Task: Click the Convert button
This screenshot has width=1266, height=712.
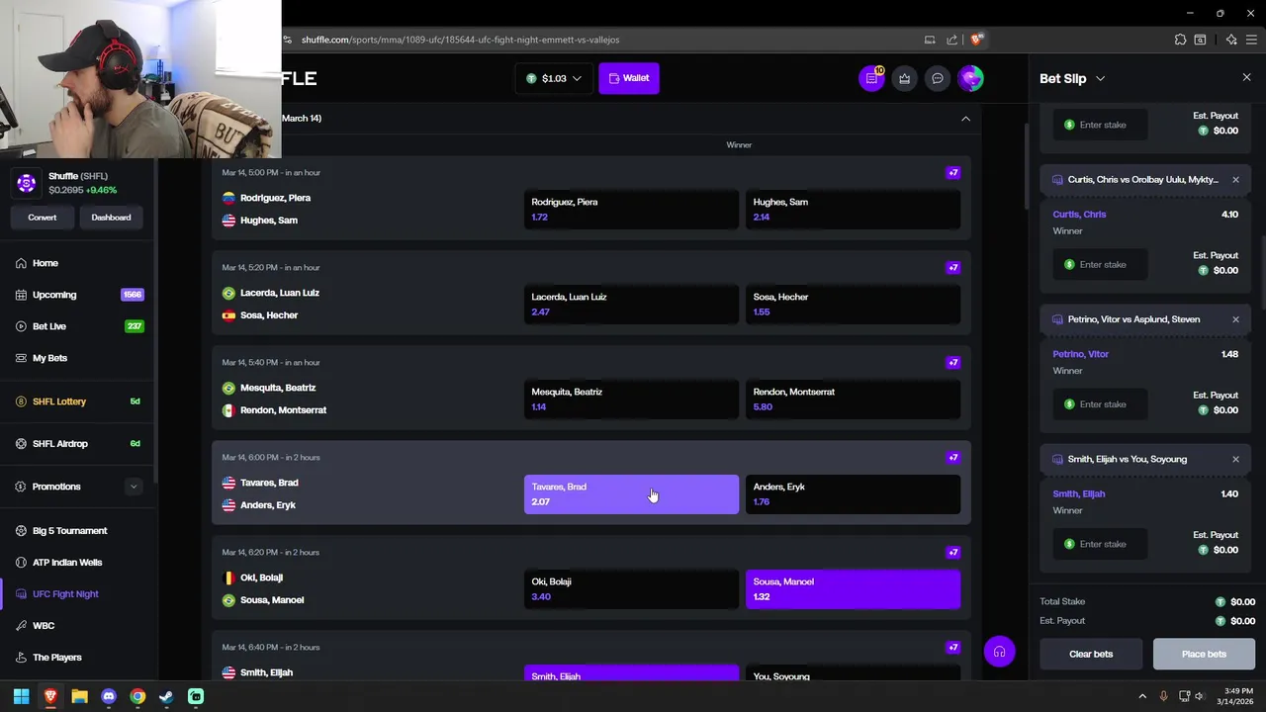Action: tap(43, 218)
